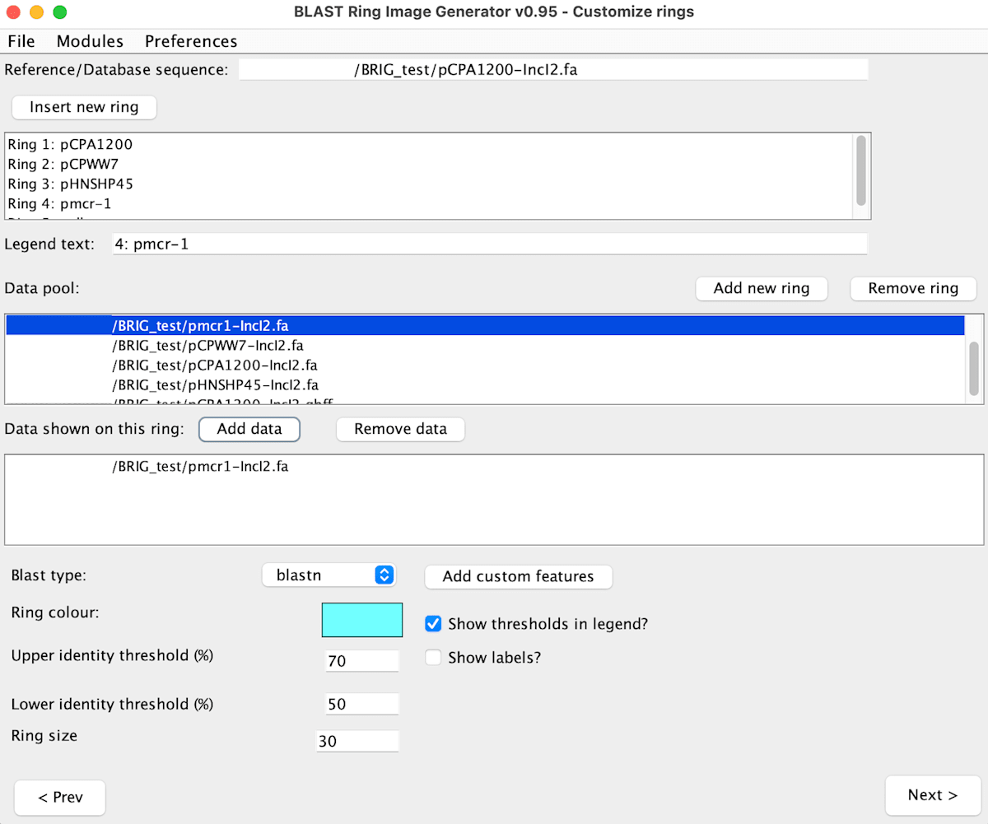Open the Ring colour cyan swatch

(x=362, y=620)
